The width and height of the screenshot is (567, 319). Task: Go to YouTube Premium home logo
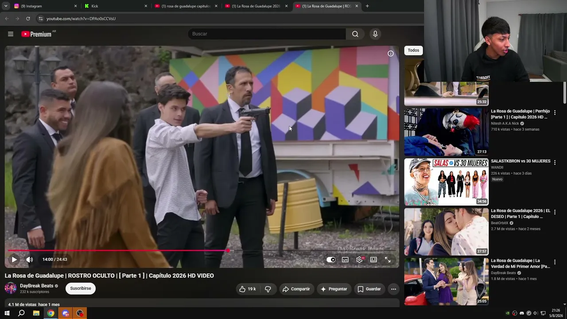point(36,34)
